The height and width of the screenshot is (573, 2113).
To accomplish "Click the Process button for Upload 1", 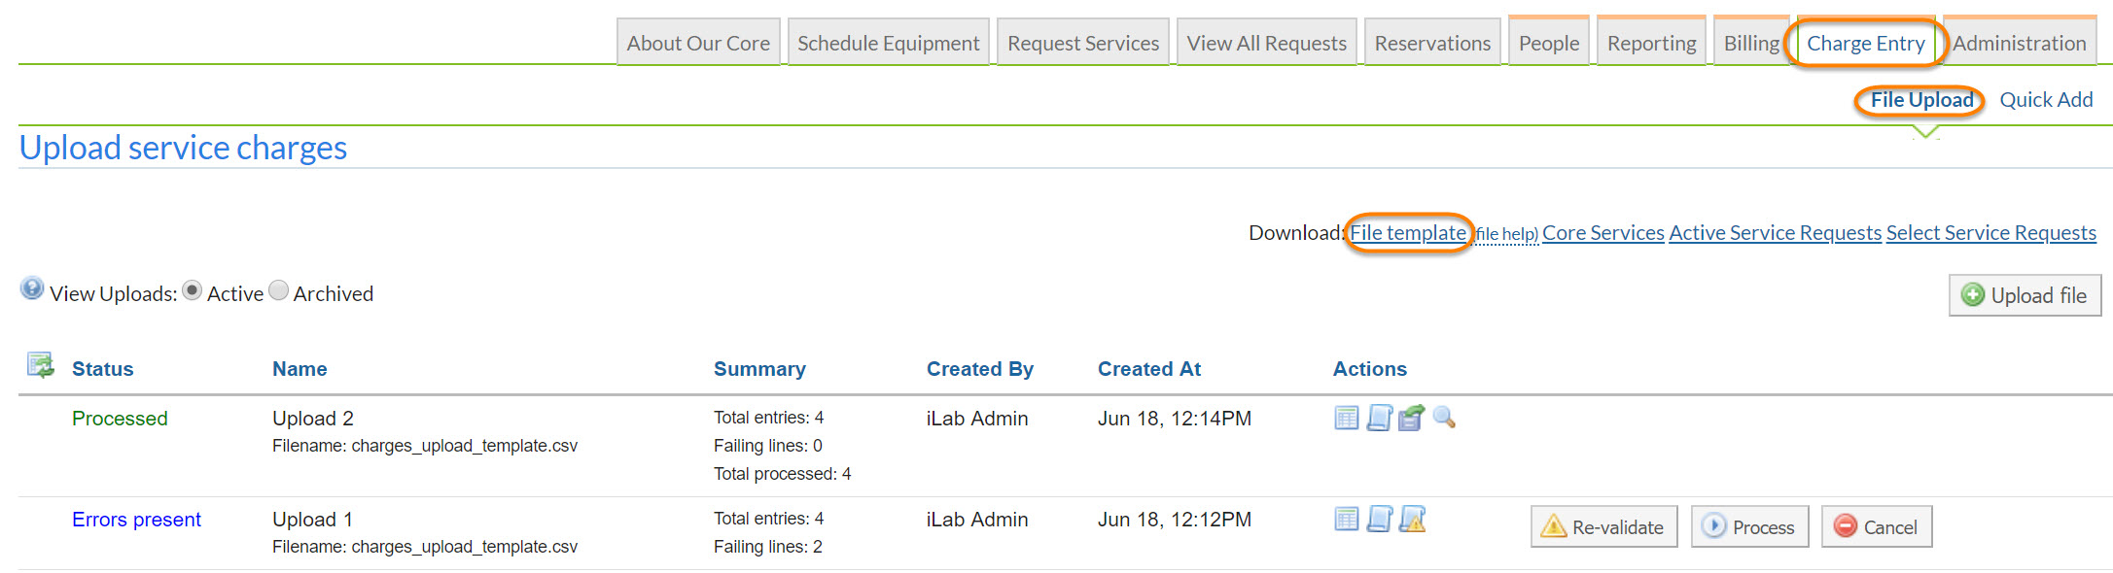I will [1749, 527].
